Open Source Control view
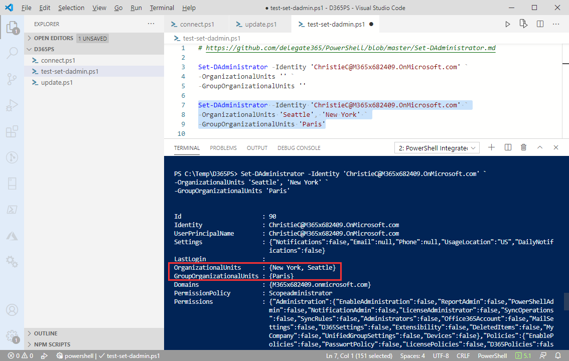 [12, 79]
